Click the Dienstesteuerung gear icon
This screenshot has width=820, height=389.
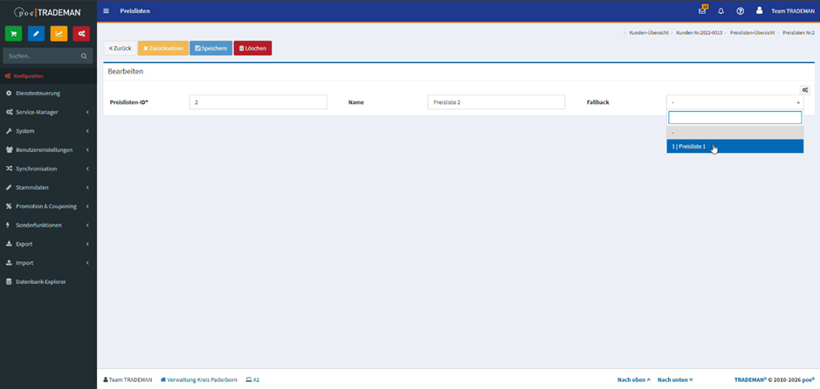(9, 94)
